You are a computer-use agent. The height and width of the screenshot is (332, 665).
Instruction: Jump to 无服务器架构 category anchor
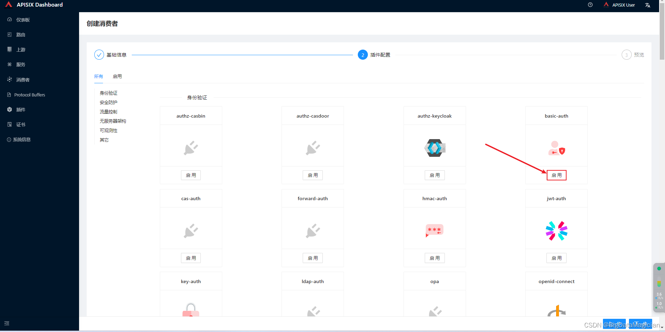click(x=113, y=121)
